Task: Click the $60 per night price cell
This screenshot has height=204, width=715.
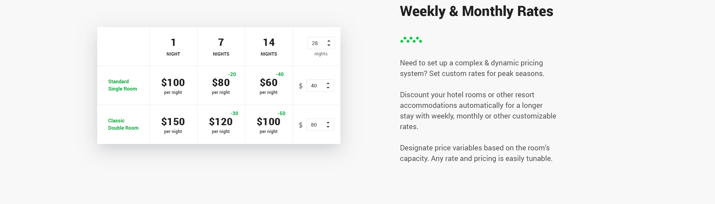Action: [x=269, y=86]
